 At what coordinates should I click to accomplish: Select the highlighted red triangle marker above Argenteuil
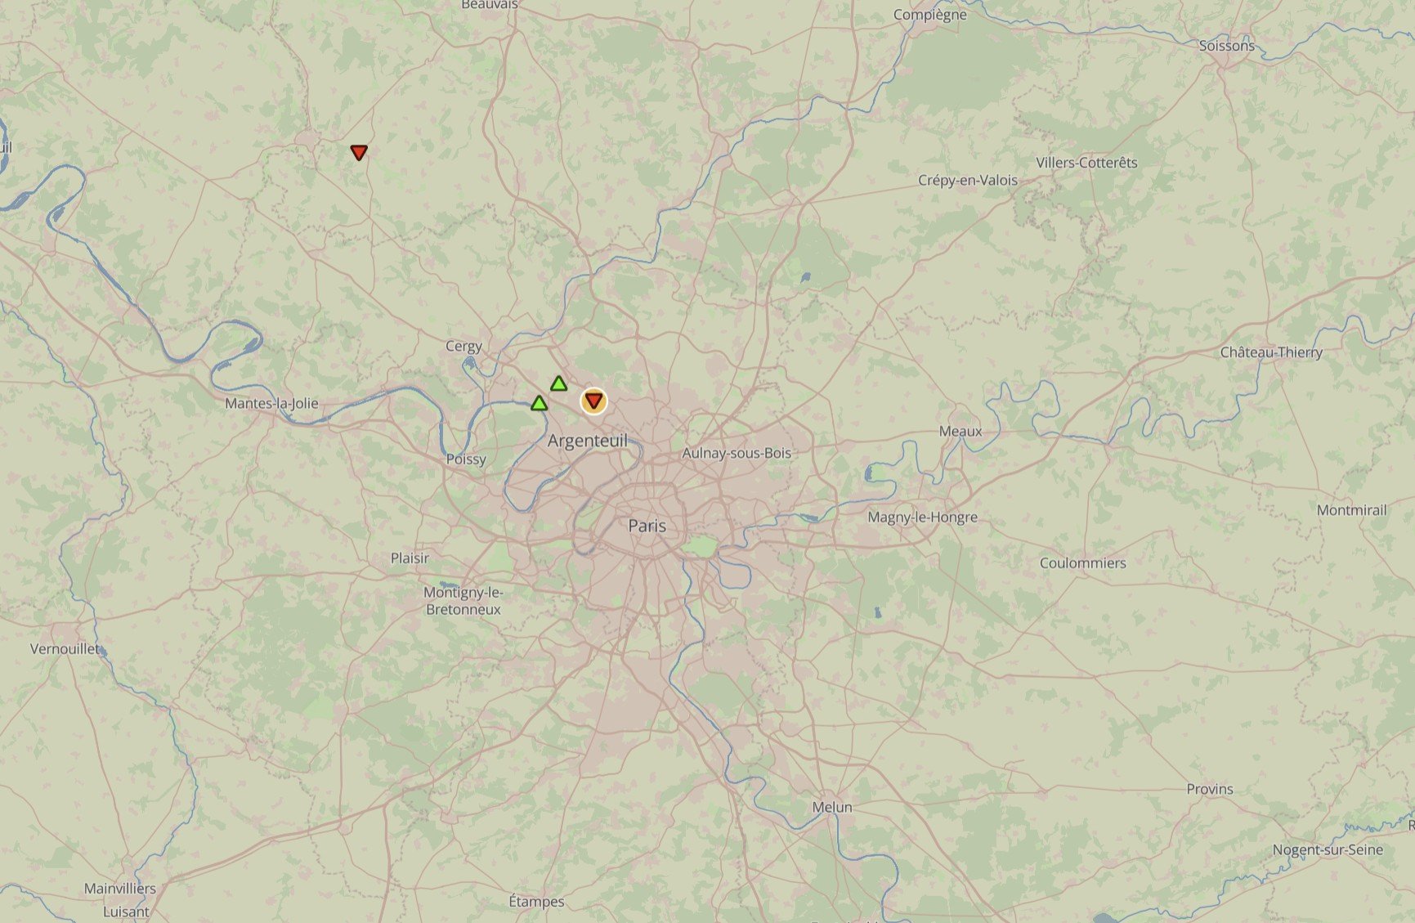[594, 401]
